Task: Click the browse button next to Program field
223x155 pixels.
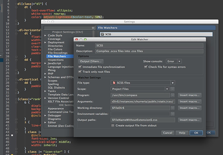Action: [x=172, y=95]
